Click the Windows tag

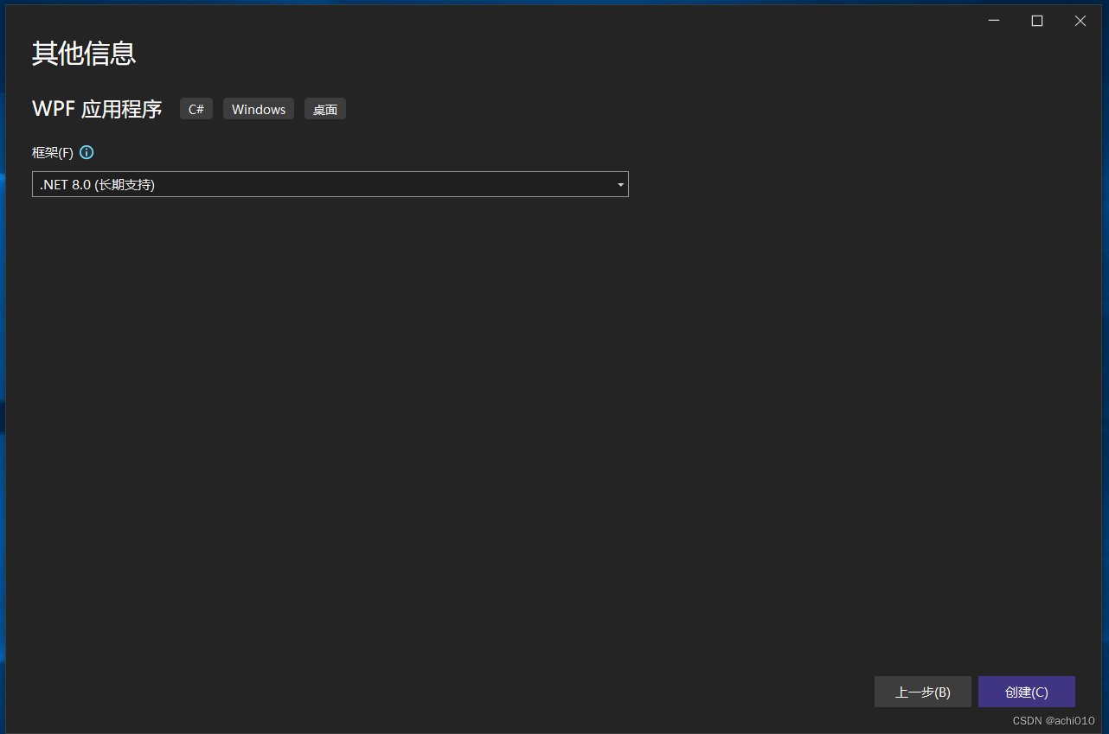(x=259, y=109)
